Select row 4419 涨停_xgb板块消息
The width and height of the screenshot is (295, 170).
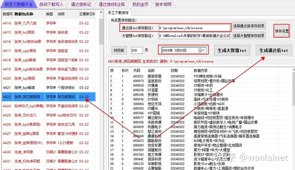(49, 69)
